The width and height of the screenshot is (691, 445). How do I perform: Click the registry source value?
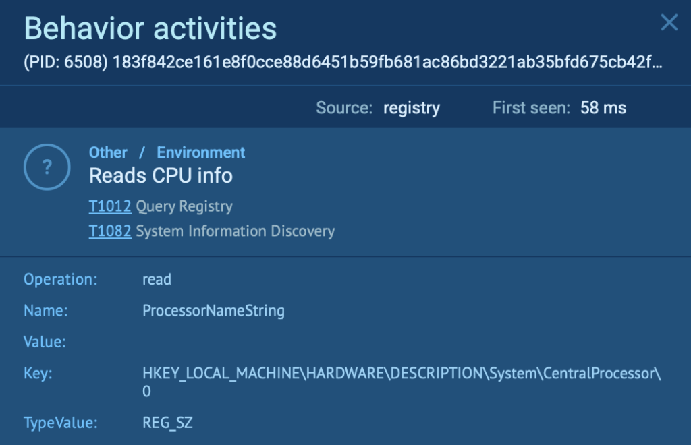click(412, 108)
